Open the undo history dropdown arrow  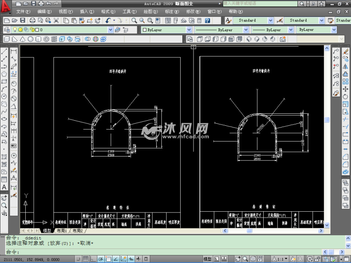[114, 21]
